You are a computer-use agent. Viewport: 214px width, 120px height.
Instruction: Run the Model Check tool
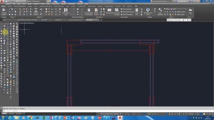[x=96, y=12]
